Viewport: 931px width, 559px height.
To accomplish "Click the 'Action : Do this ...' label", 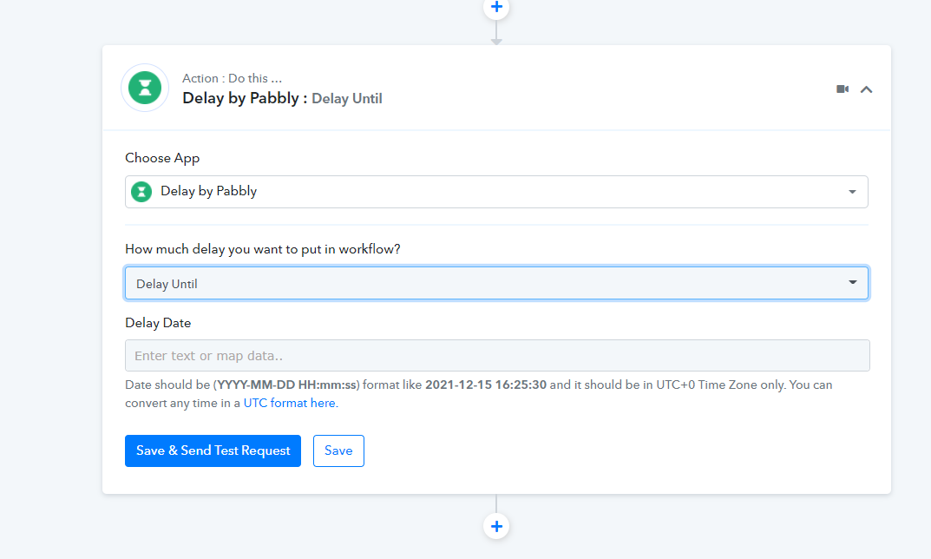I will pos(233,78).
